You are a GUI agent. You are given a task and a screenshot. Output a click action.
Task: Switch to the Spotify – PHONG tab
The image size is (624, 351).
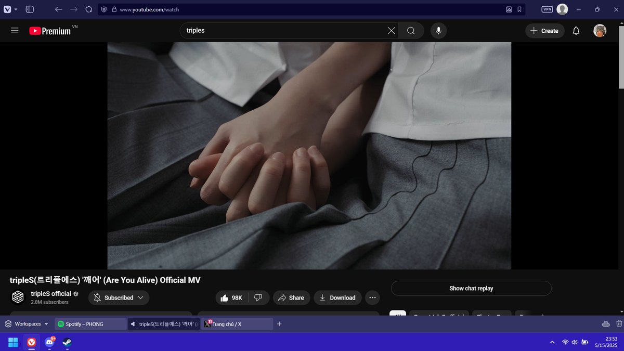[x=90, y=324]
